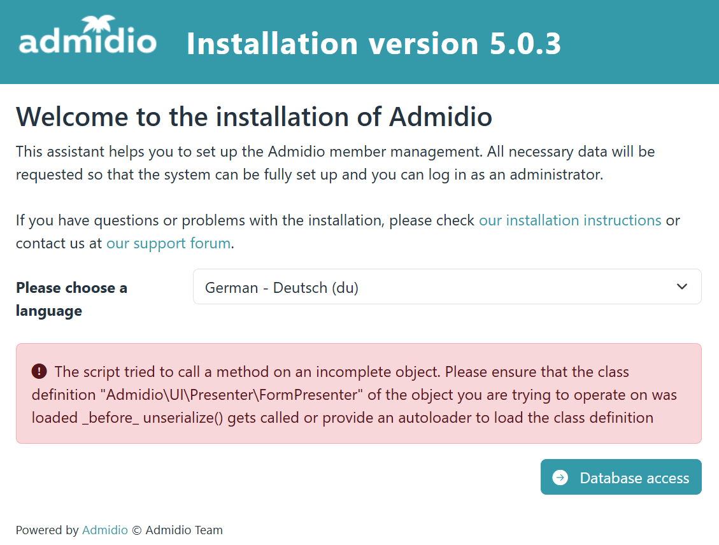Click the "Powered by" footer text

pyautogui.click(x=47, y=530)
